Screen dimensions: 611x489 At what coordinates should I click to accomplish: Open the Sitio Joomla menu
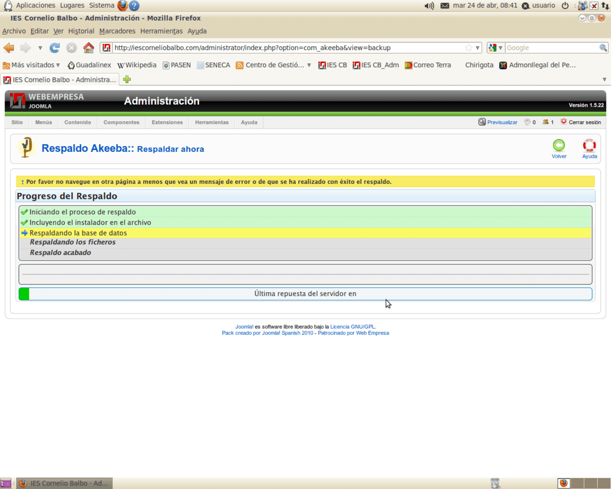tap(17, 122)
